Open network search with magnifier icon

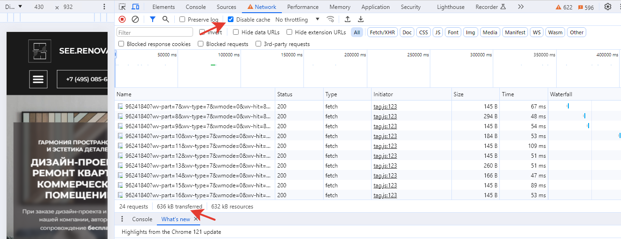(165, 19)
